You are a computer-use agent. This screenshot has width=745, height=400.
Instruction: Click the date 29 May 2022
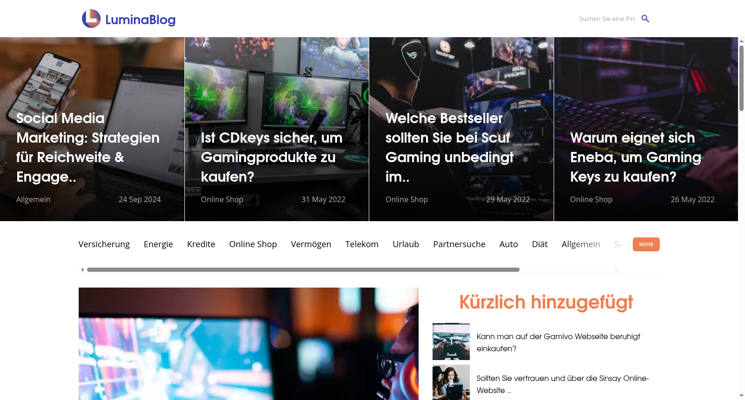pos(508,199)
